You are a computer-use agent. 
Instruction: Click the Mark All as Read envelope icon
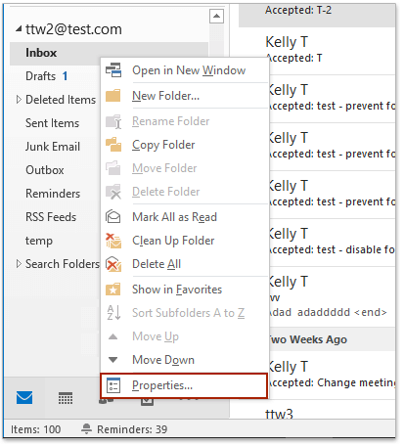(x=113, y=216)
